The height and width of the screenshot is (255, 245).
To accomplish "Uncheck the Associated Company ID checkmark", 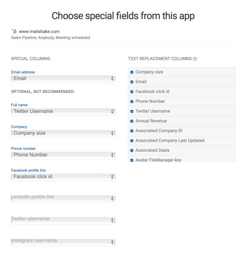I will tap(132, 131).
